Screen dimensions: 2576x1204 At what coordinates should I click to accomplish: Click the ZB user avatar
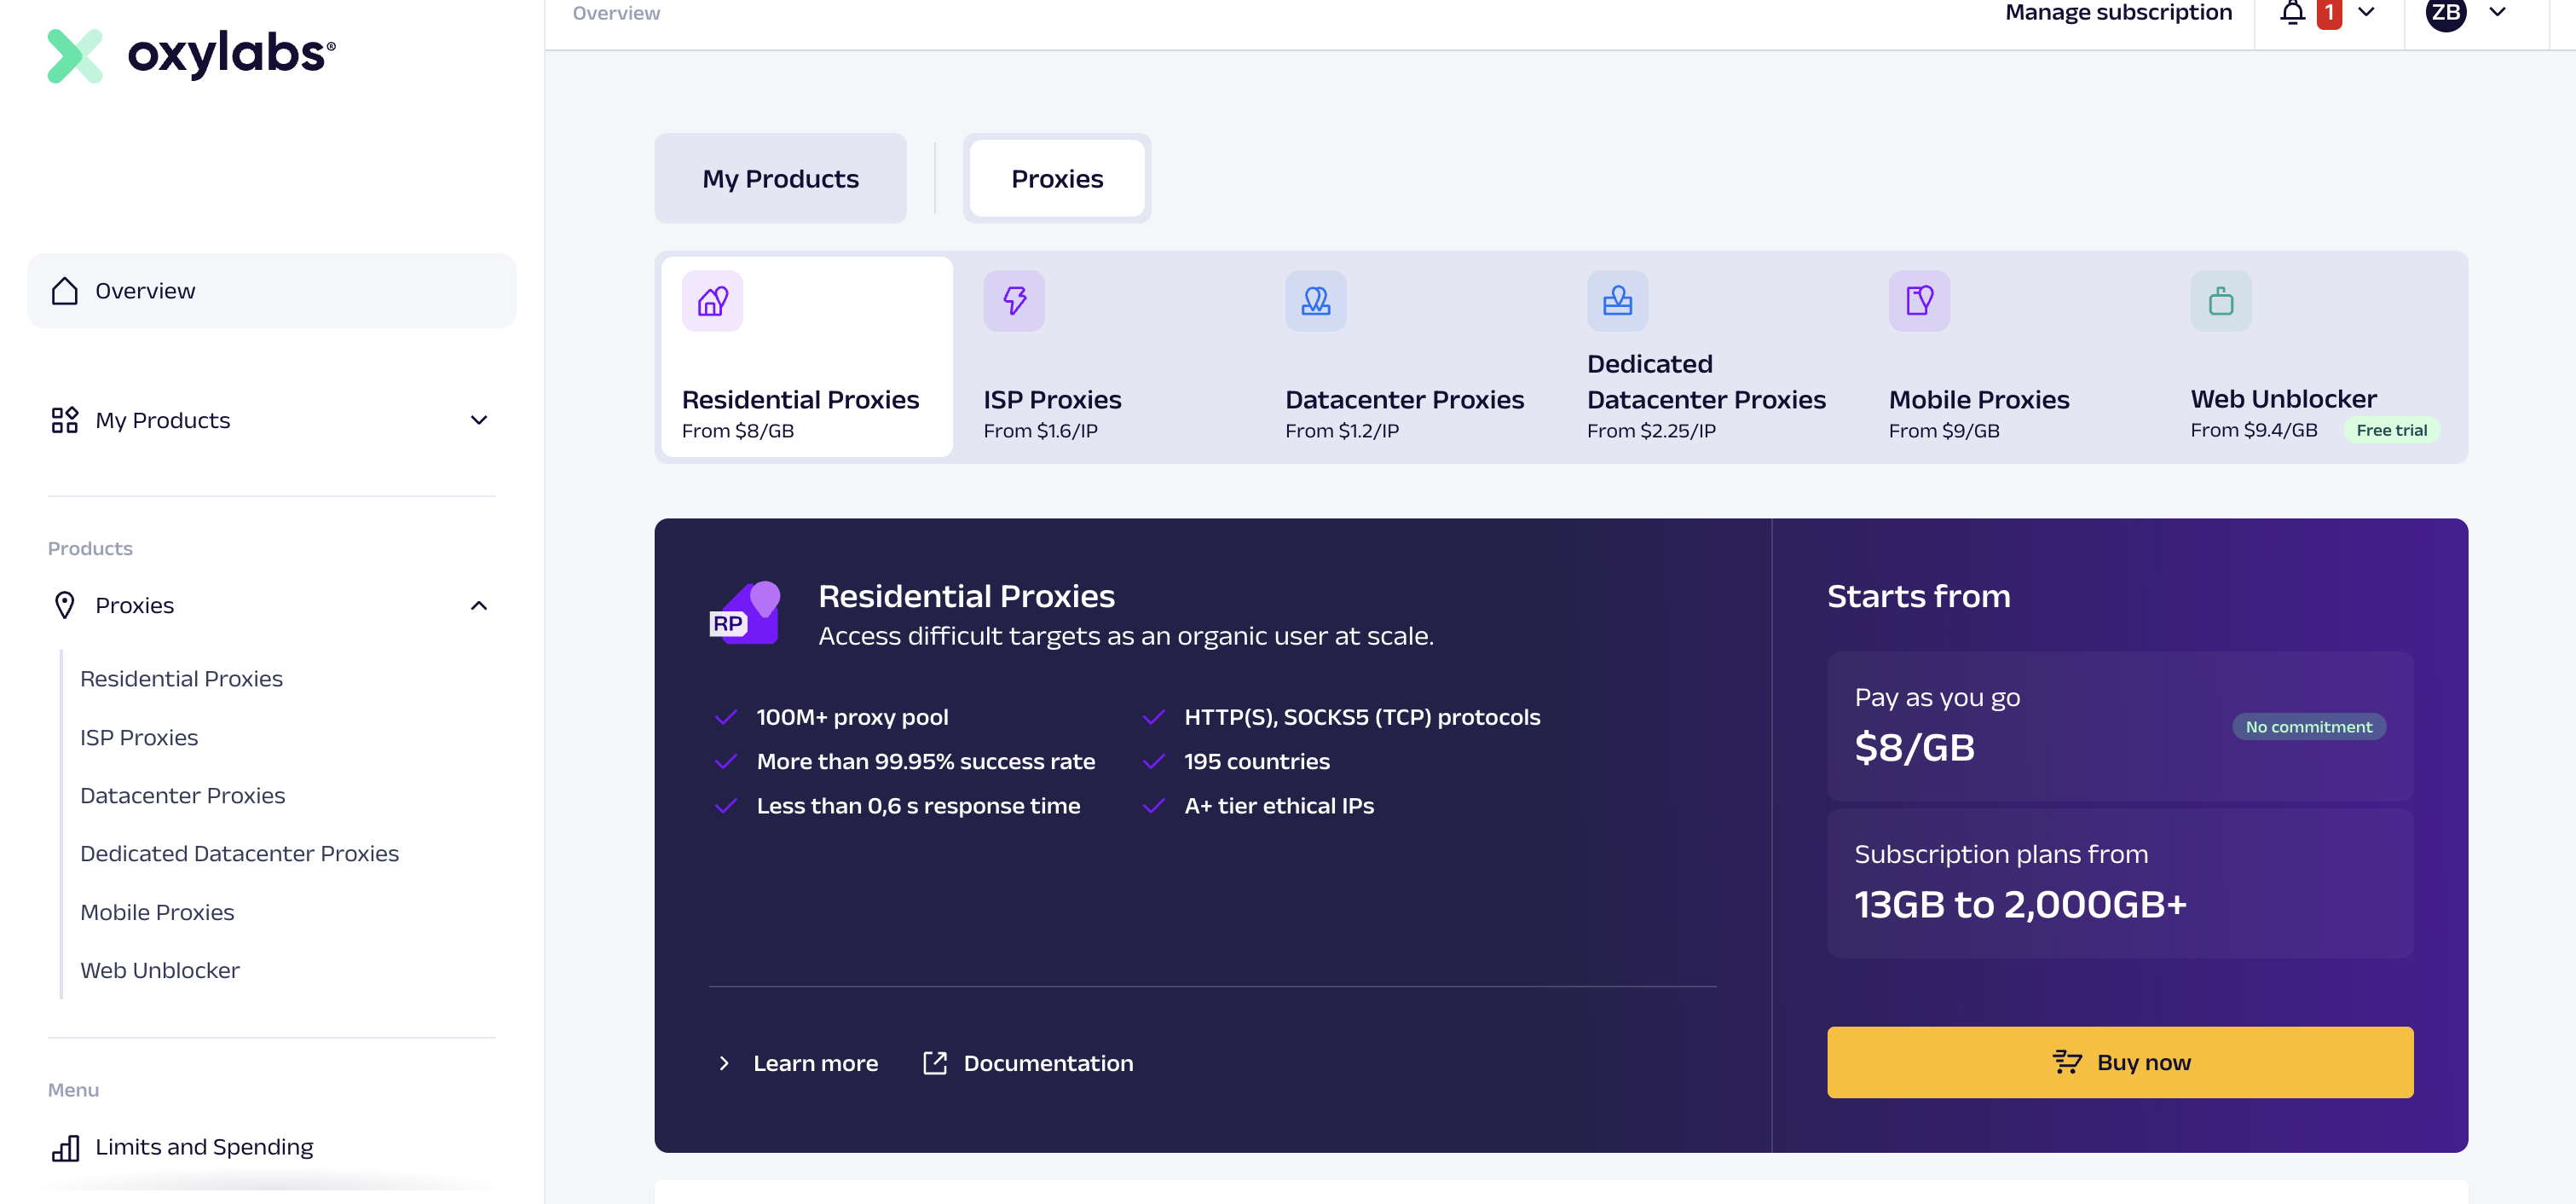point(2446,13)
